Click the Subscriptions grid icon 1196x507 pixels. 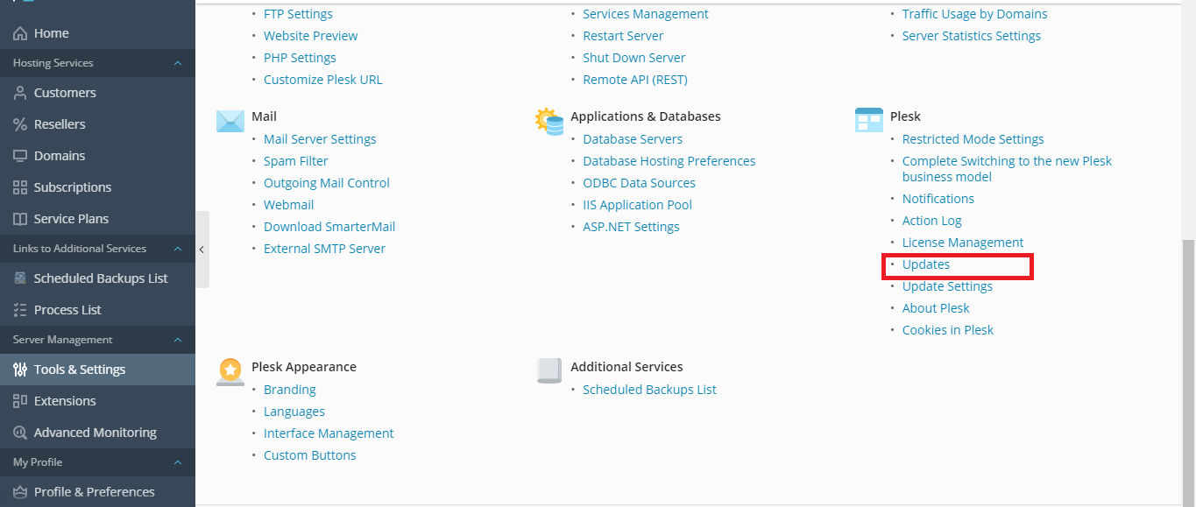tap(20, 187)
